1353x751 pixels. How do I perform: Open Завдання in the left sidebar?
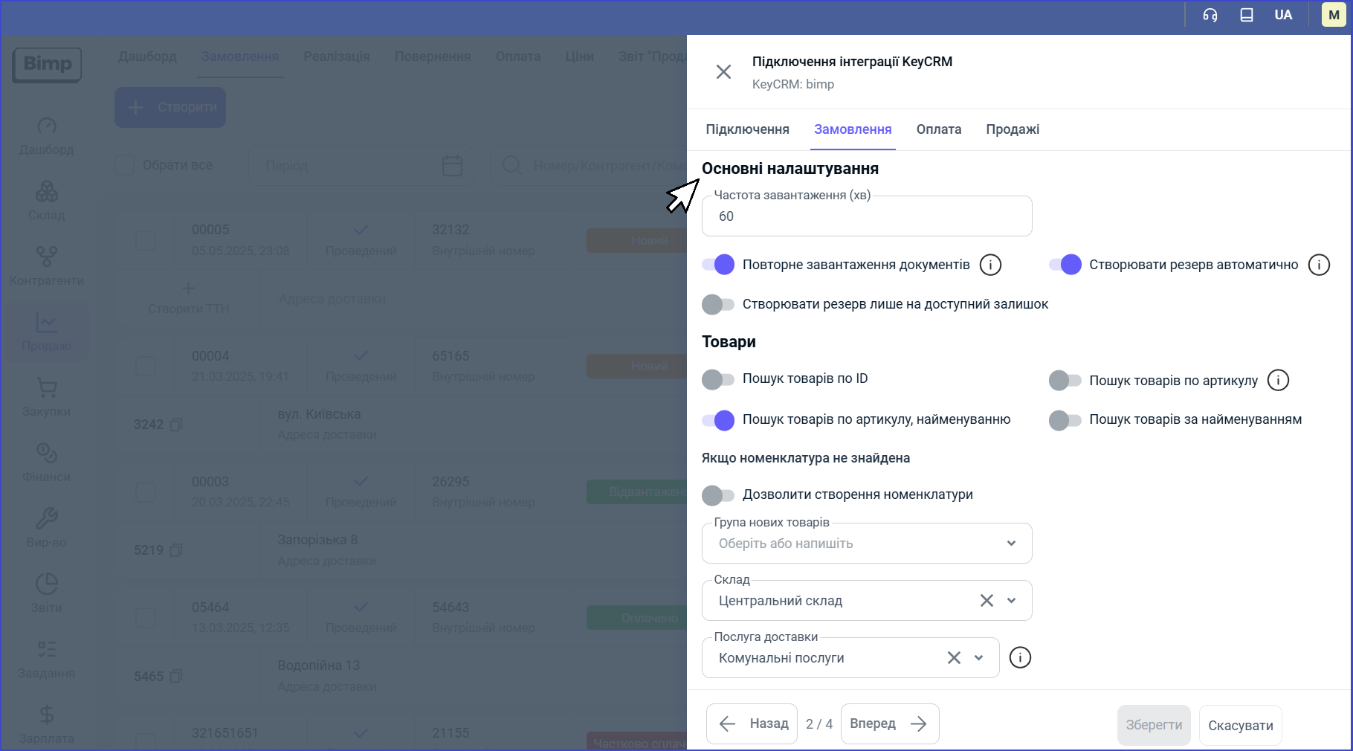point(47,660)
